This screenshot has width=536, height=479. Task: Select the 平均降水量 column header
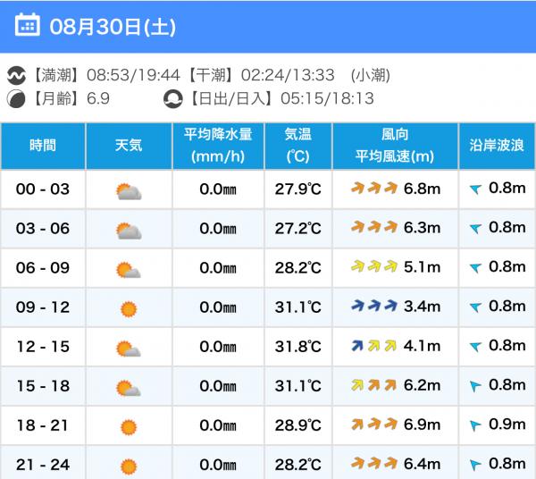click(218, 146)
